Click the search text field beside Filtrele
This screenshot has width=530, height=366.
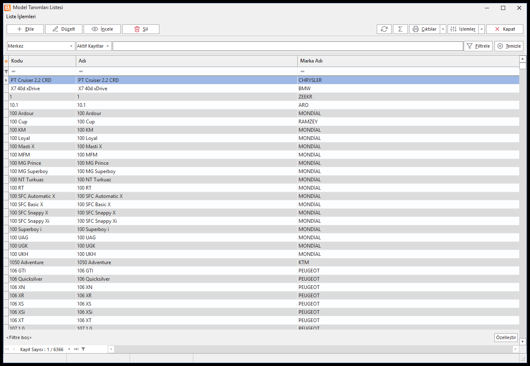288,46
